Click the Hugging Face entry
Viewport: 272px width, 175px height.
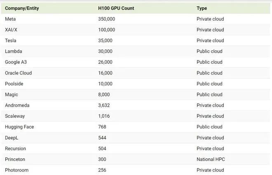coord(19,127)
